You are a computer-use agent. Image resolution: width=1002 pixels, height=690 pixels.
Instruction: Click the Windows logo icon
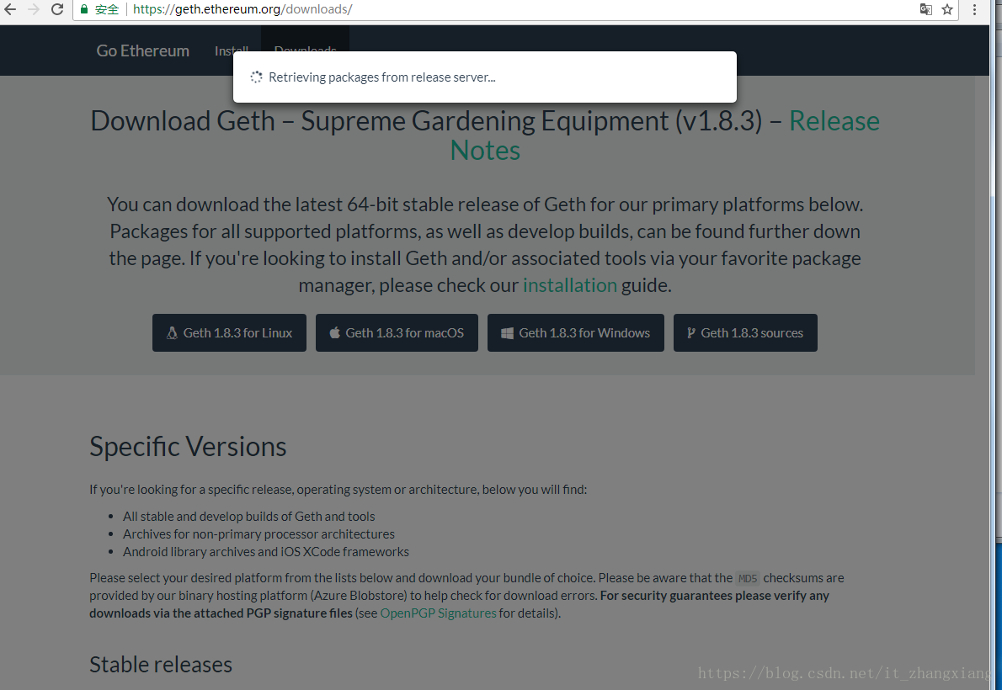[508, 333]
